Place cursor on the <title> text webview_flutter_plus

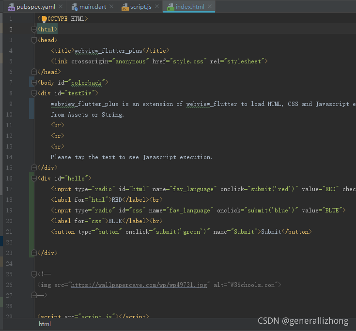(x=108, y=51)
